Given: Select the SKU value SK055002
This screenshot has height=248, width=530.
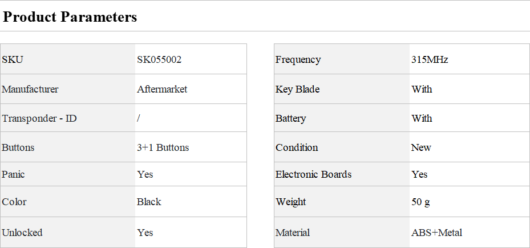Looking at the screenshot, I should click(x=159, y=59).
